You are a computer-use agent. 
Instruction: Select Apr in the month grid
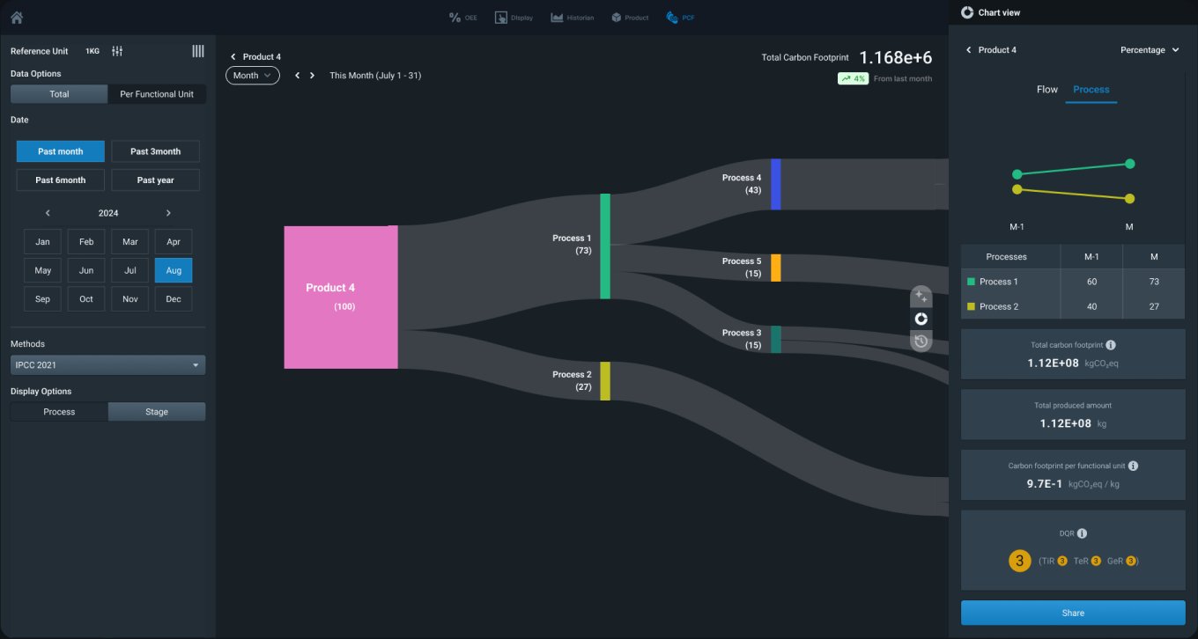(x=174, y=242)
